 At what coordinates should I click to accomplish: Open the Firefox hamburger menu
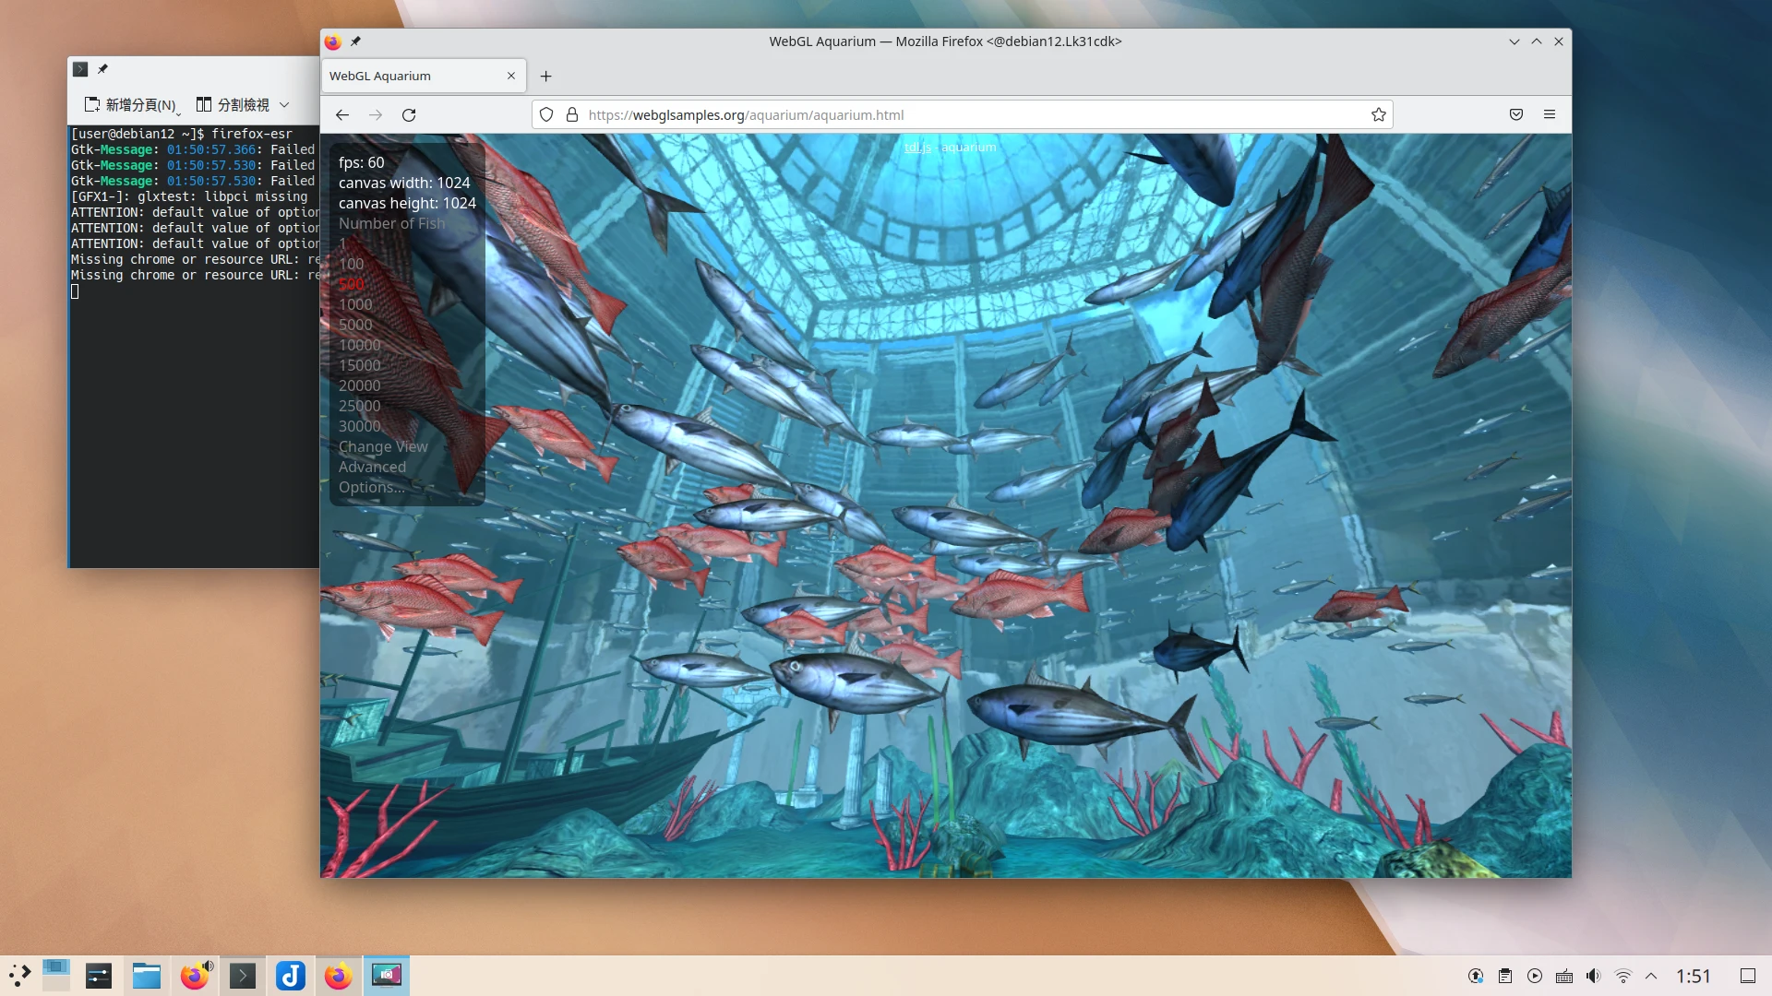point(1550,115)
